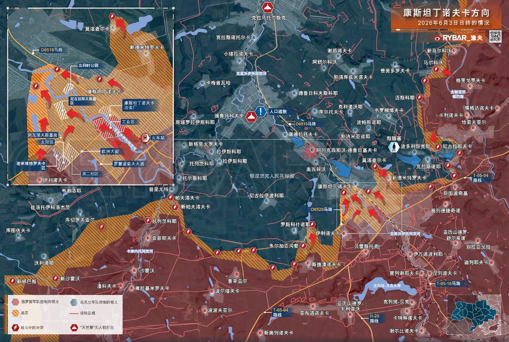The height and width of the screenshot is (342, 509).
Task: Click the 顿涅茨克人民共和国 region label
Action: 272,175
